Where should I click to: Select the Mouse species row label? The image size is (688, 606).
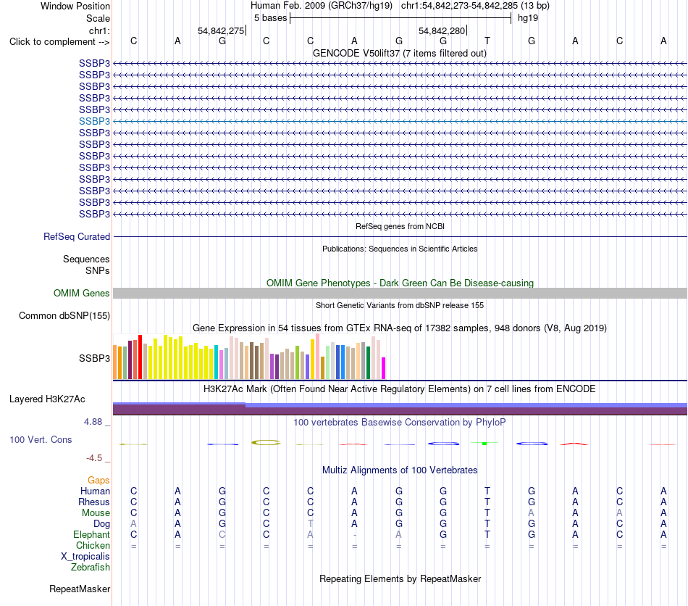(x=96, y=513)
